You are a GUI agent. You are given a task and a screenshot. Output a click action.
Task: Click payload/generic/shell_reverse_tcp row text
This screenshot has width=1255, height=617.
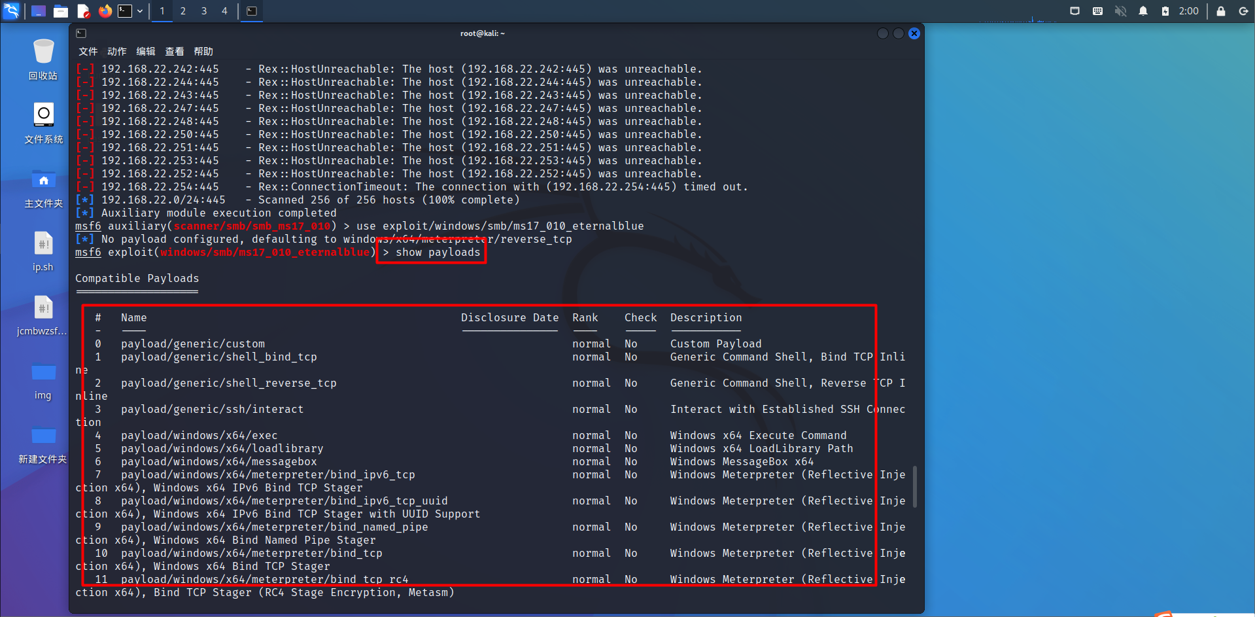click(229, 383)
